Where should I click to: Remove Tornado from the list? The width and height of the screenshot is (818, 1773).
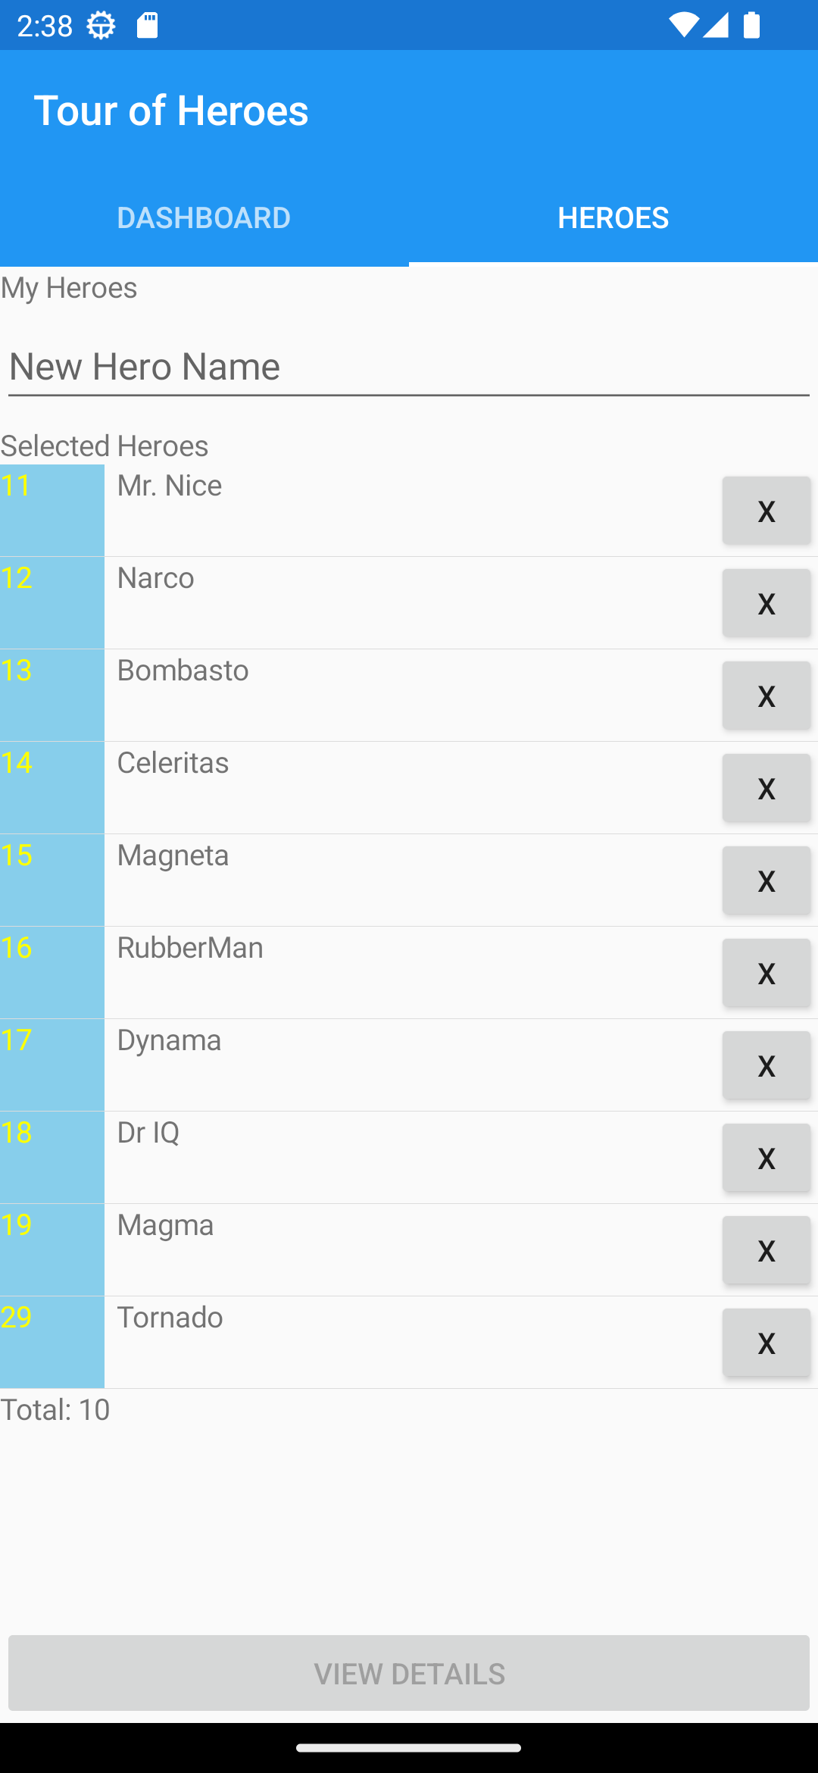pyautogui.click(x=766, y=1343)
